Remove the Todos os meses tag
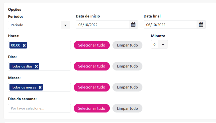The width and height of the screenshot is (216, 123). point(40,87)
